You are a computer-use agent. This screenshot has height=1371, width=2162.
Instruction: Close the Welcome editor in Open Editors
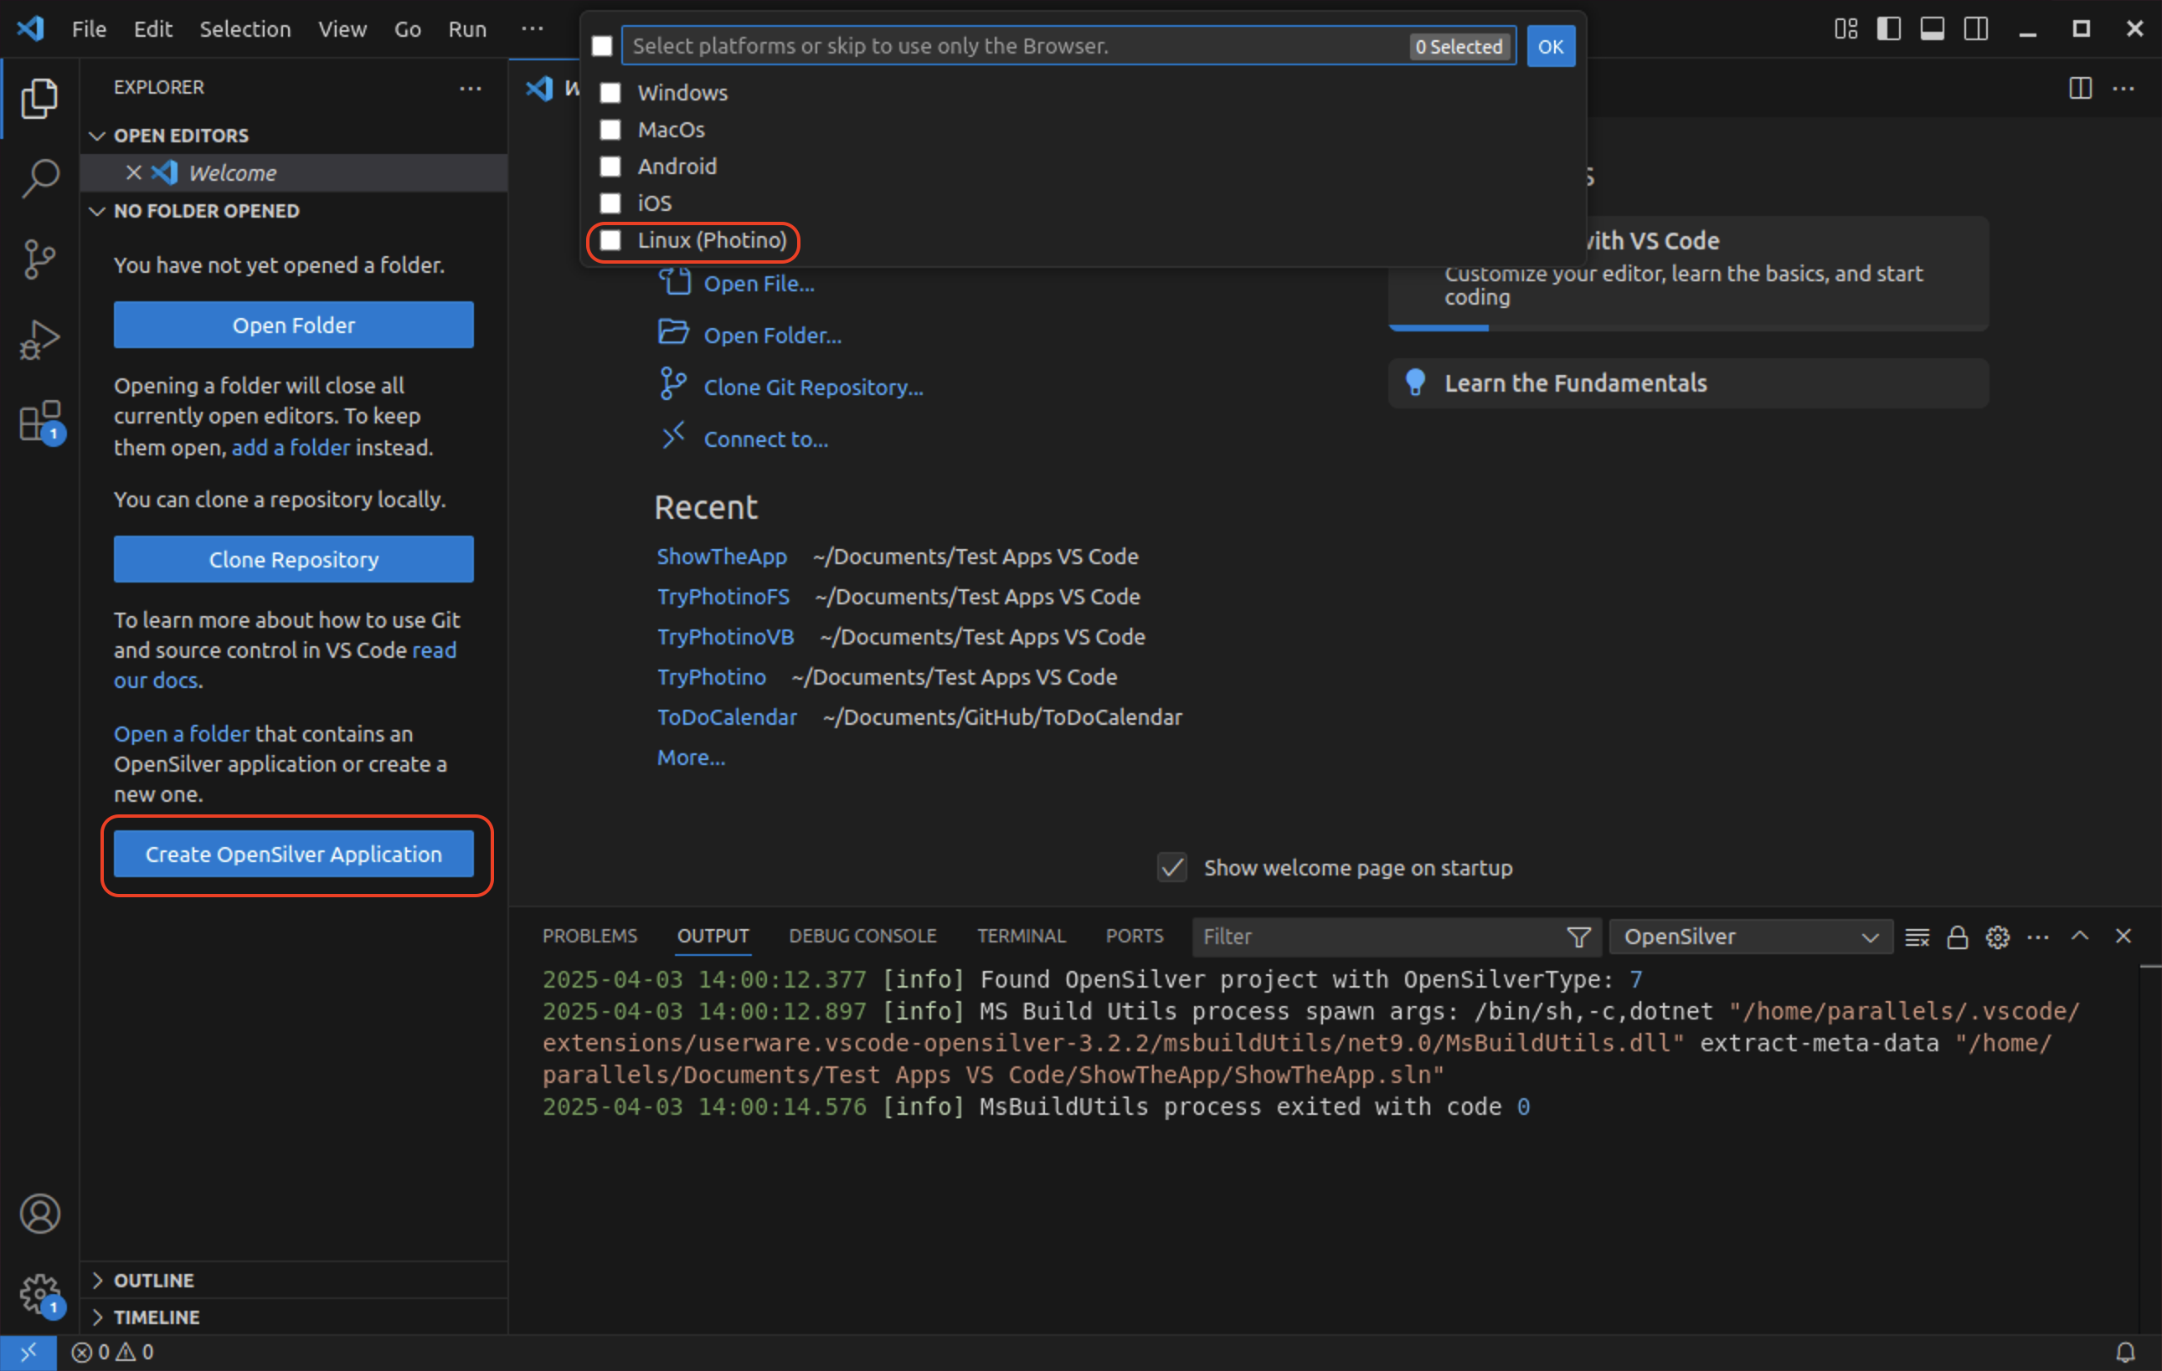coord(134,172)
